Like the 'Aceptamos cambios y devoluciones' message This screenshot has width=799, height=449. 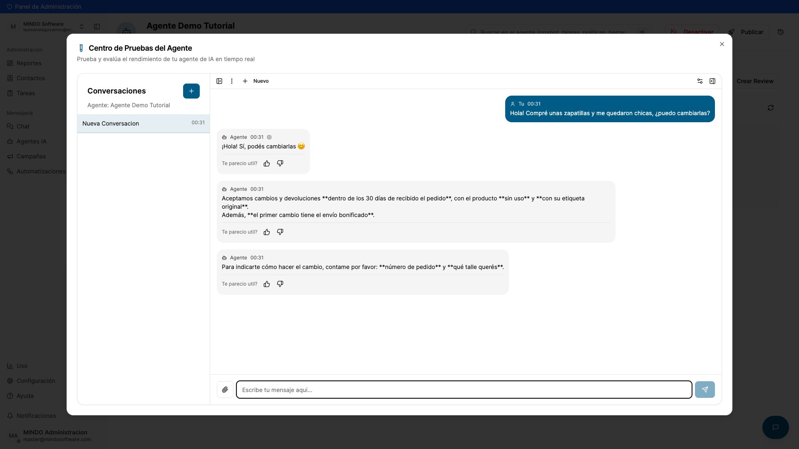[x=267, y=232]
